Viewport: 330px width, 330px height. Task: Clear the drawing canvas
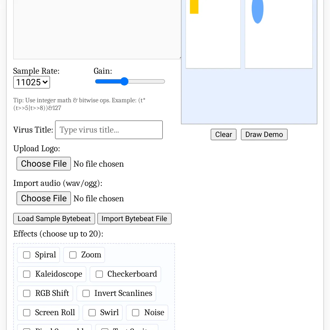click(x=223, y=134)
